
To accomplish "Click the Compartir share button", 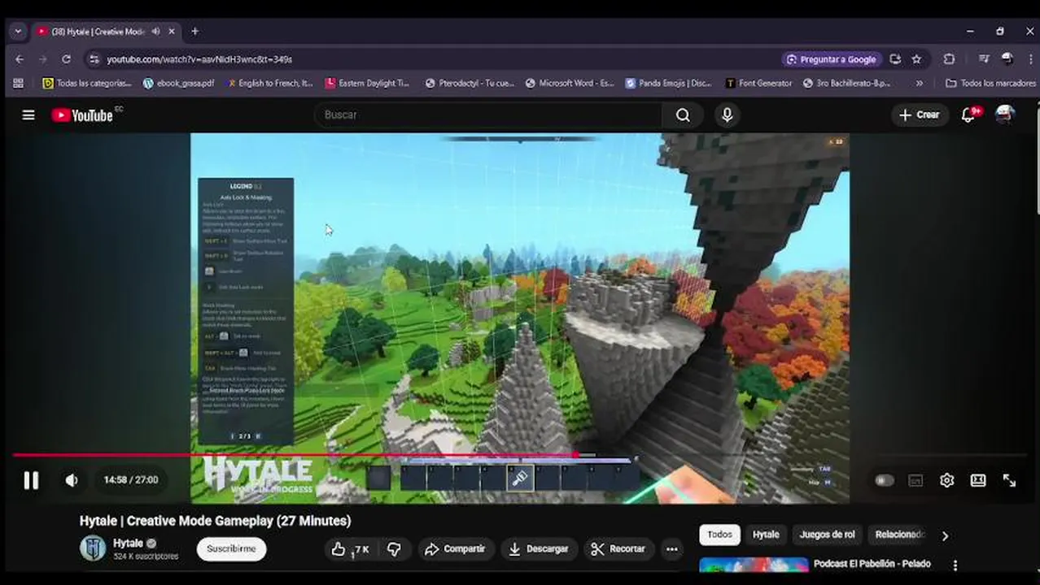I will click(455, 549).
